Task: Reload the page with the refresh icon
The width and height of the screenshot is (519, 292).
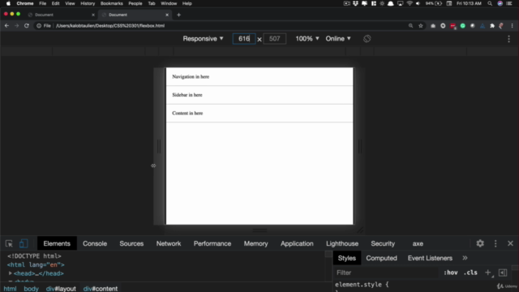Action: 27,25
